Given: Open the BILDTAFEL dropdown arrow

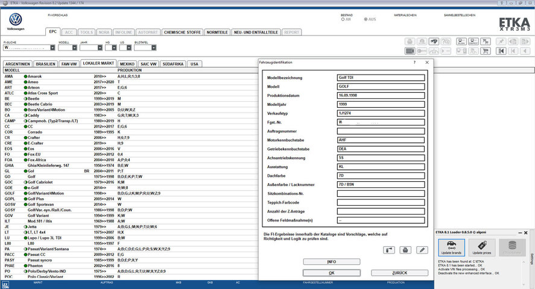Looking at the screenshot, I should (154, 48).
